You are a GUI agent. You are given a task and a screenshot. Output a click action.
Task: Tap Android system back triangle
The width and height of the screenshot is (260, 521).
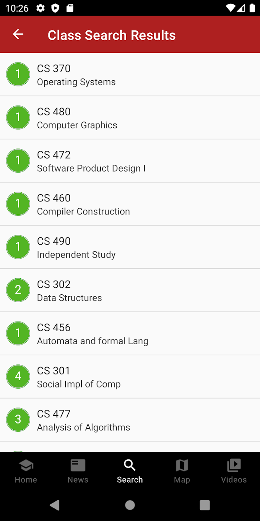[x=55, y=505]
